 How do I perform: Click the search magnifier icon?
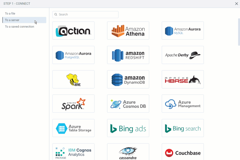coord(56,14)
